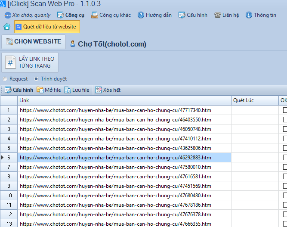Open the Công cụ menu

[x=71, y=15]
